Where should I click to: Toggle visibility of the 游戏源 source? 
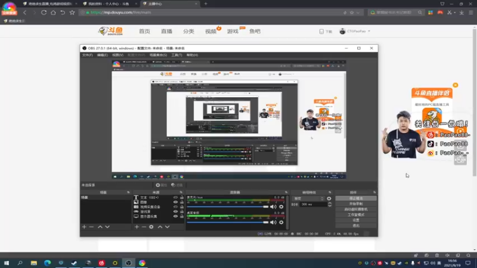(x=175, y=211)
